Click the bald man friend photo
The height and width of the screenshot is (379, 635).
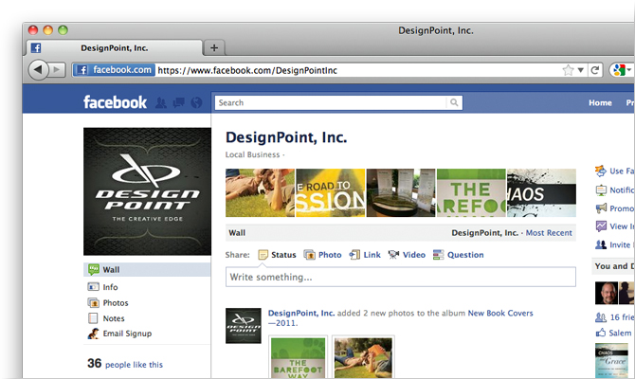tap(607, 293)
